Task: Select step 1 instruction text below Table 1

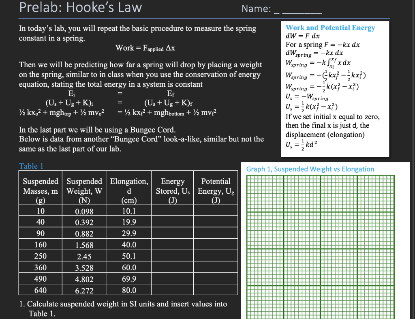Action: point(122,304)
